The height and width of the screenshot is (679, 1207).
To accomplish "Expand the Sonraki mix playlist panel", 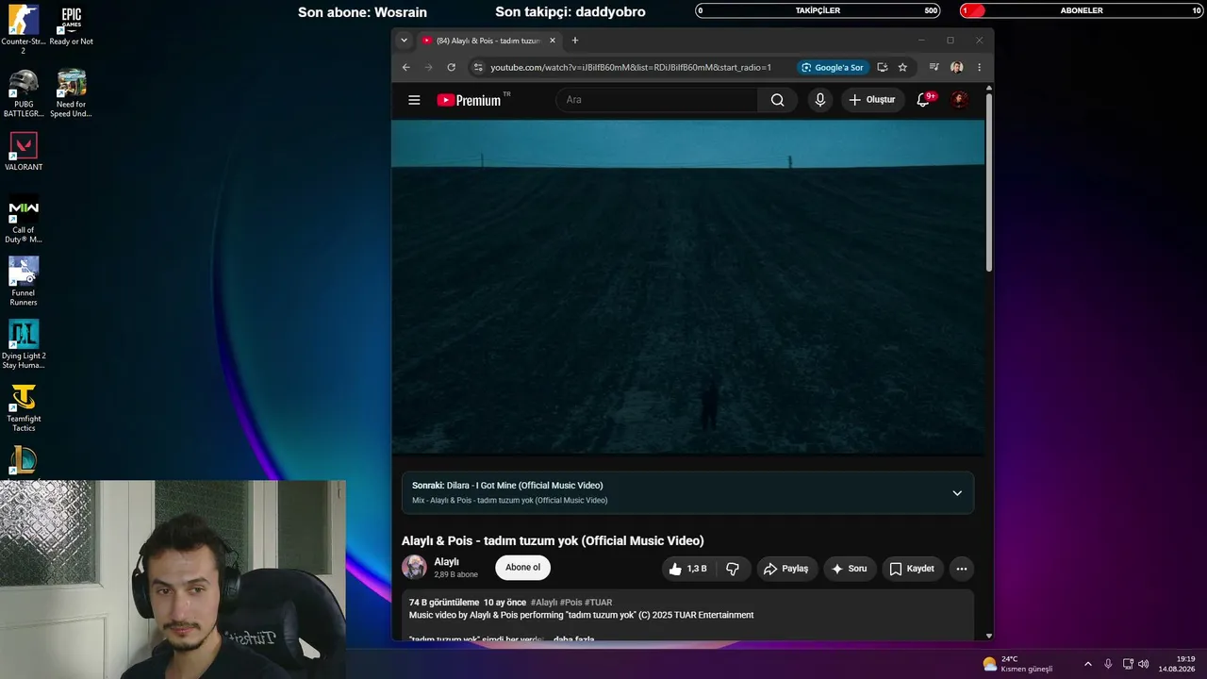I will pos(957,493).
